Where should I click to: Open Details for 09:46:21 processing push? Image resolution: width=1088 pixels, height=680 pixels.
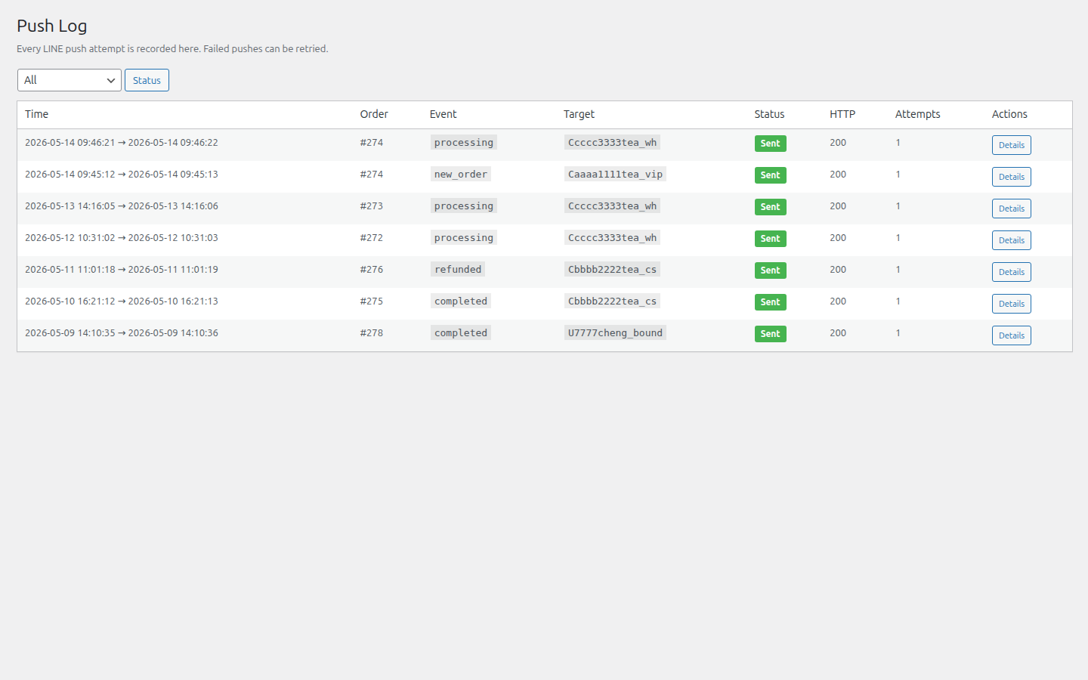(x=1011, y=145)
